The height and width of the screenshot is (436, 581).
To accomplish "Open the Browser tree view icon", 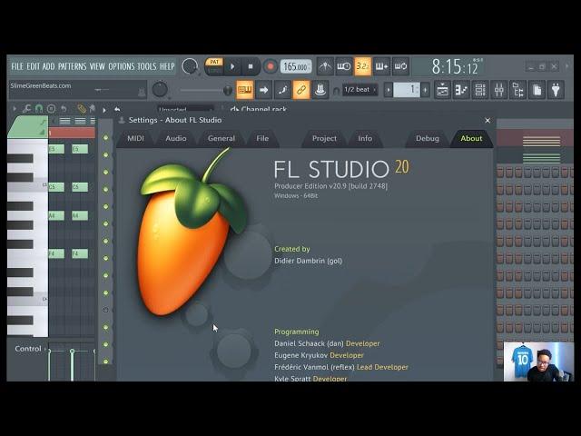I will coord(518,90).
